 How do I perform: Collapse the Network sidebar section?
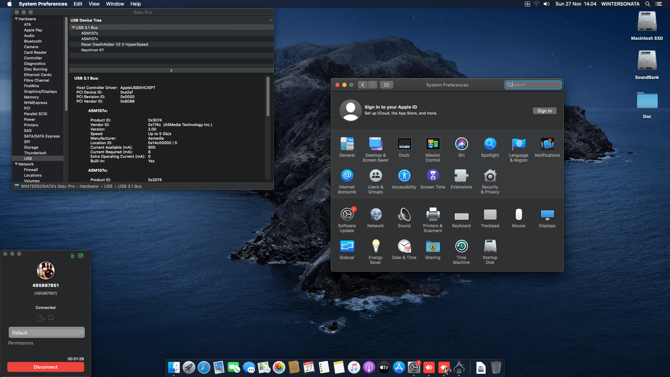16,164
